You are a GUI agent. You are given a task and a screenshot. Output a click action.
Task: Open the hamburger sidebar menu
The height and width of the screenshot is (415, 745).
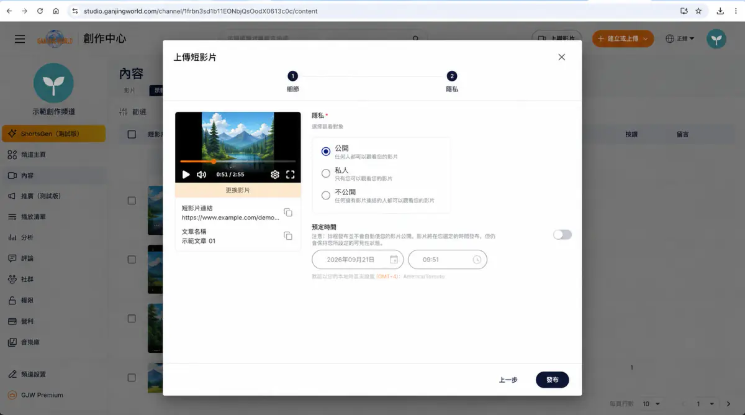pyautogui.click(x=20, y=39)
